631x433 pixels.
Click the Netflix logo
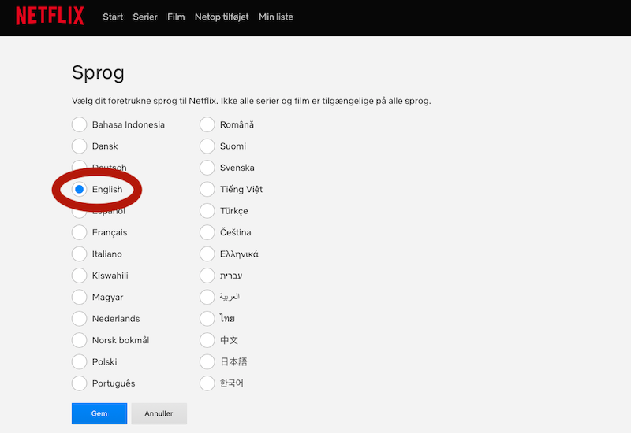(x=50, y=16)
